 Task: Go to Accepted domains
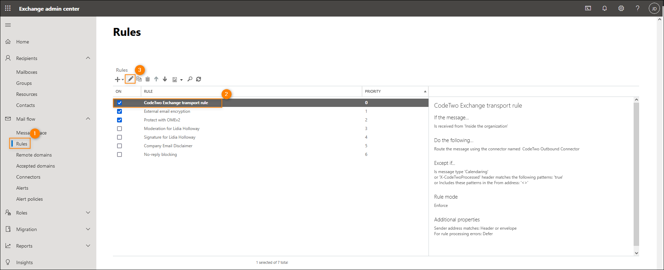pos(36,166)
